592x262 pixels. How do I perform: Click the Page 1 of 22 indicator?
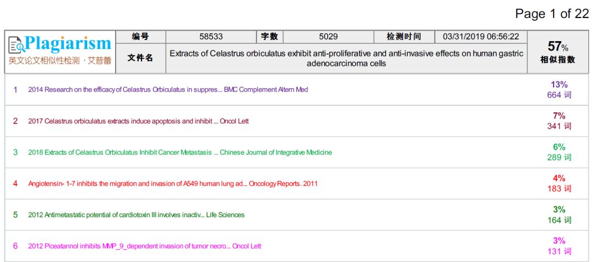tap(552, 14)
